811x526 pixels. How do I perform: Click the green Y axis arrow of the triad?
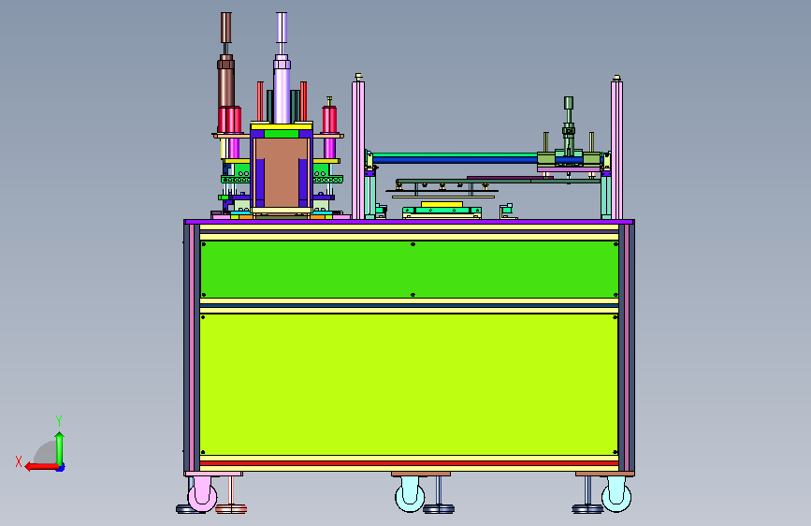click(60, 447)
